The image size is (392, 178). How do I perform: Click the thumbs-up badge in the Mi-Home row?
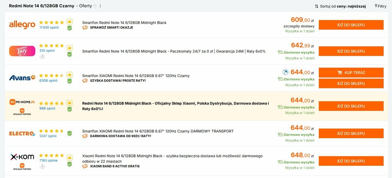tap(70, 103)
